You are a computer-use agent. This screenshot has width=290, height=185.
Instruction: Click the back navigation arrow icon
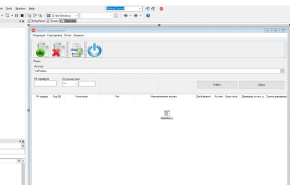point(125,15)
